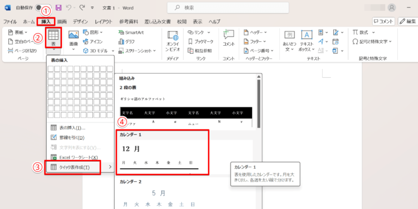Insert a 空白のページ blank page
This screenshot has height=209, width=418.
21,41
